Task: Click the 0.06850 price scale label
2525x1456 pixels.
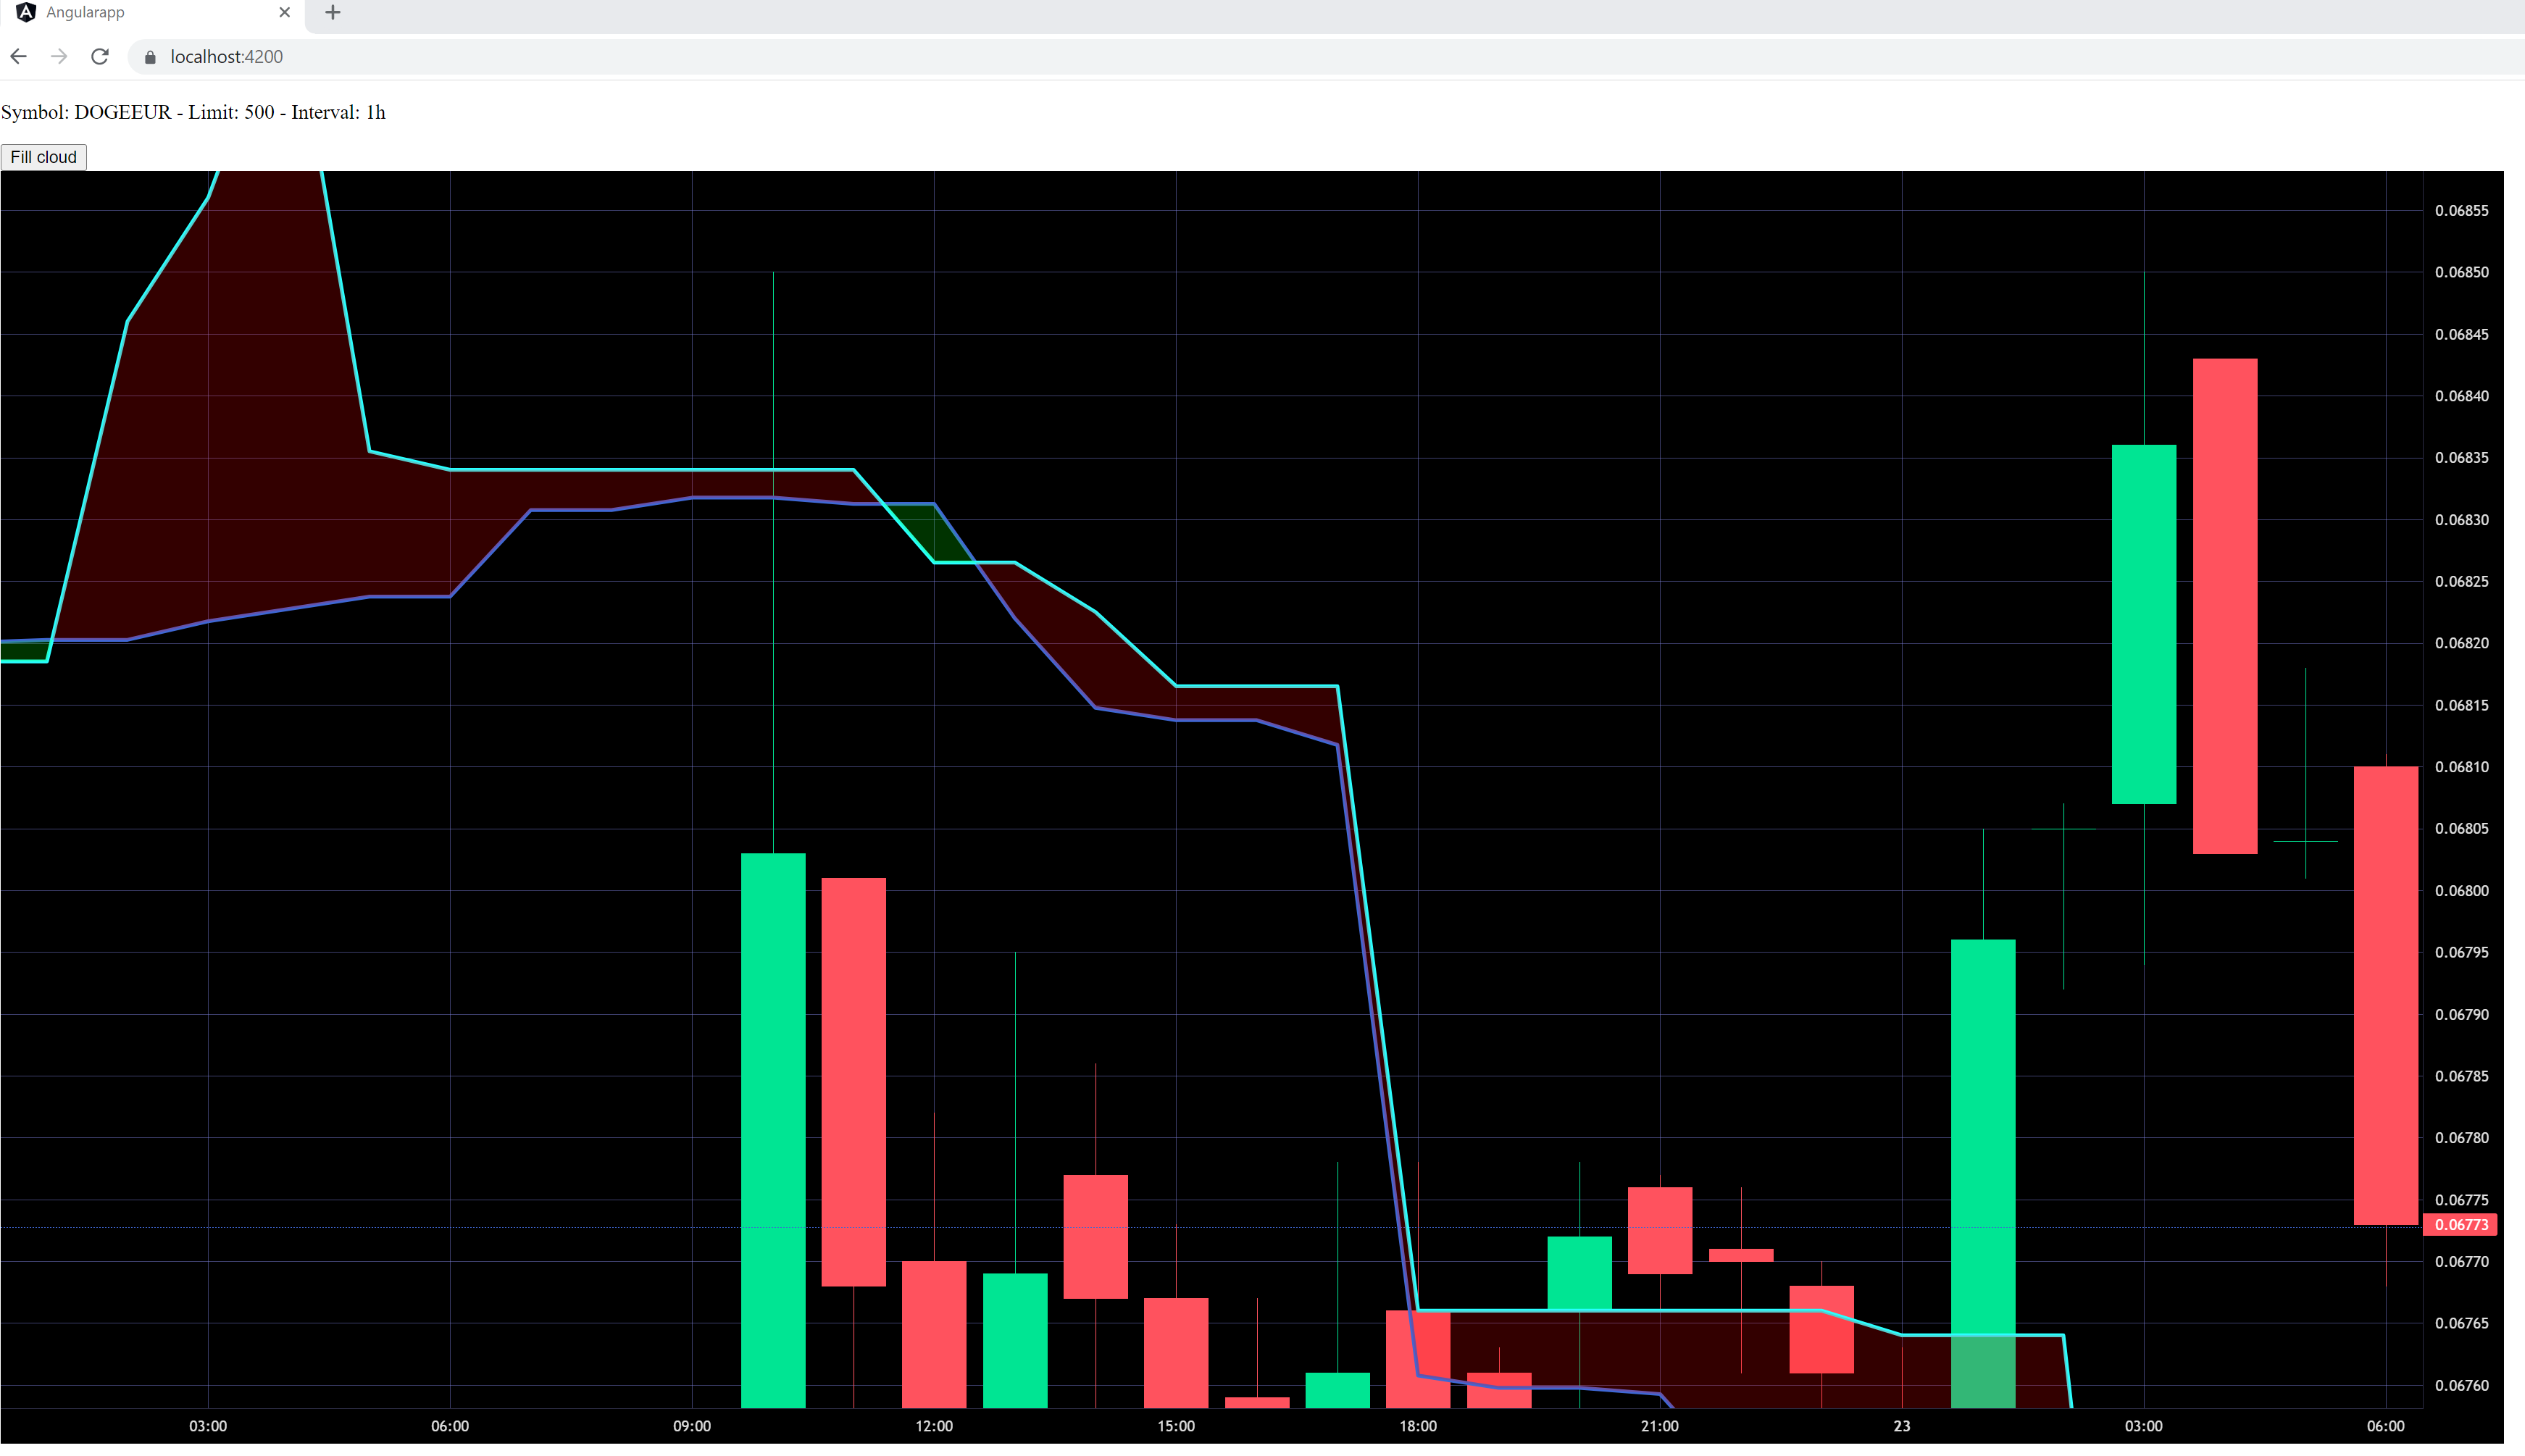Action: point(2461,272)
